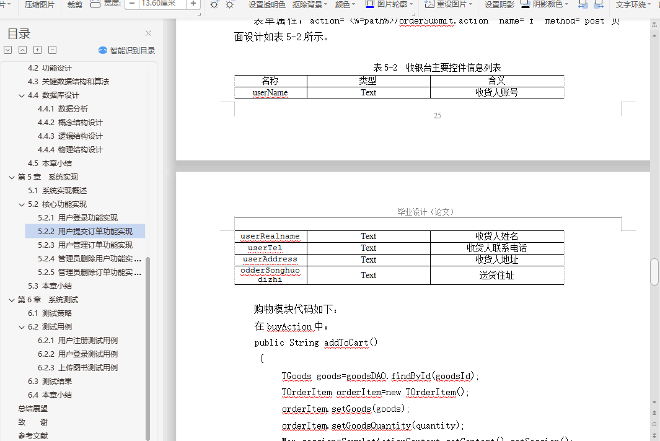
Task: Open picture settings dialog launcher below 图片轮廓
Action: pyautogui.click(x=413, y=14)
